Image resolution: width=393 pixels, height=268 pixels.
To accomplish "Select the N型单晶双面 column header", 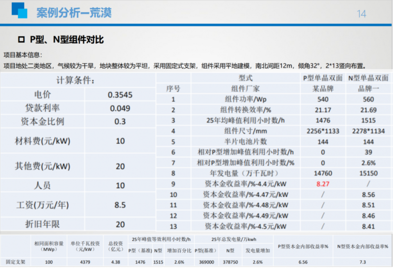I will 368,78.
